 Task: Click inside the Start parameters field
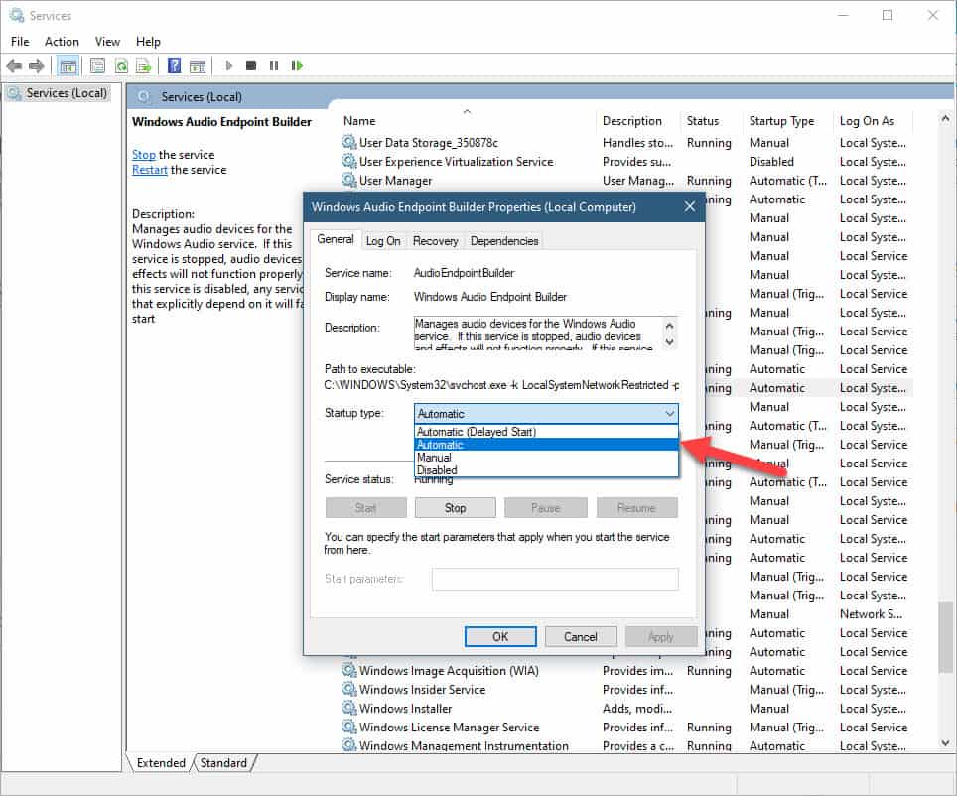tap(554, 579)
